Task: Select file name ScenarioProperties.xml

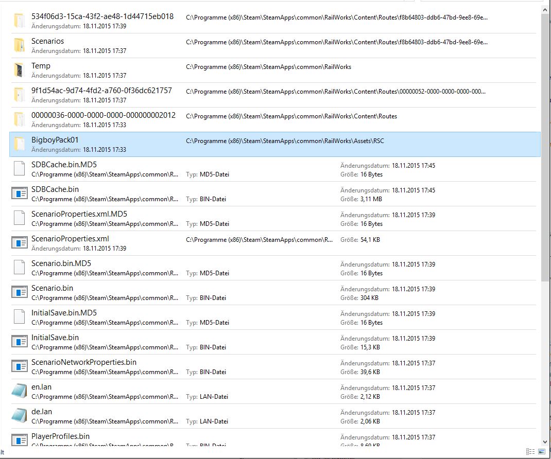Action: [x=70, y=239]
